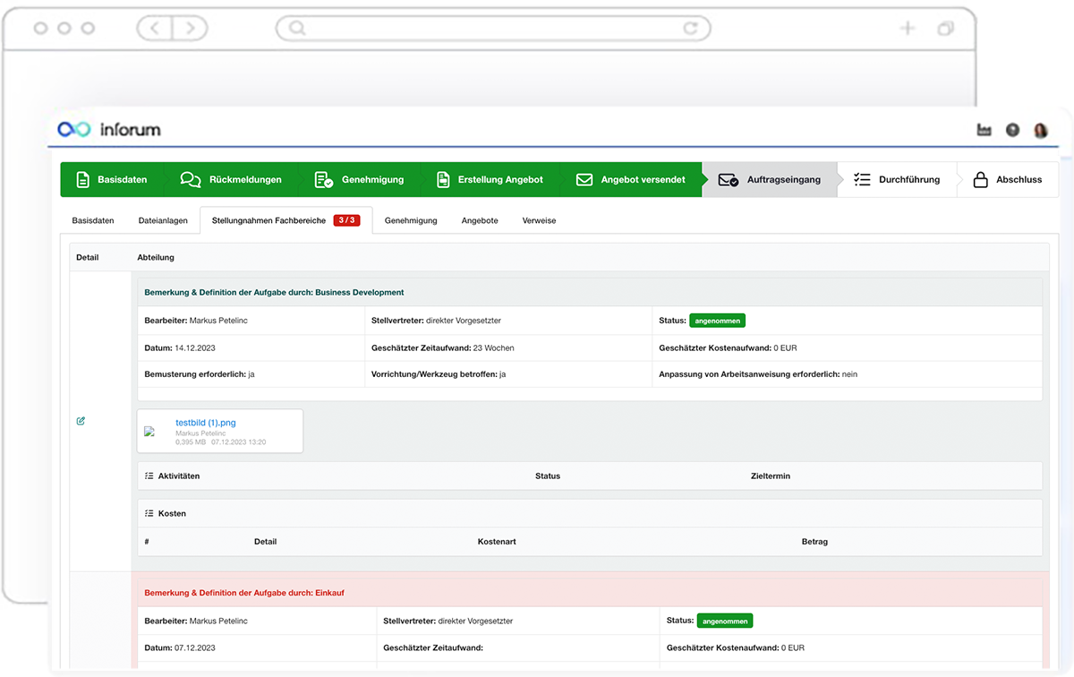Click the factory icon in the header

tap(984, 130)
